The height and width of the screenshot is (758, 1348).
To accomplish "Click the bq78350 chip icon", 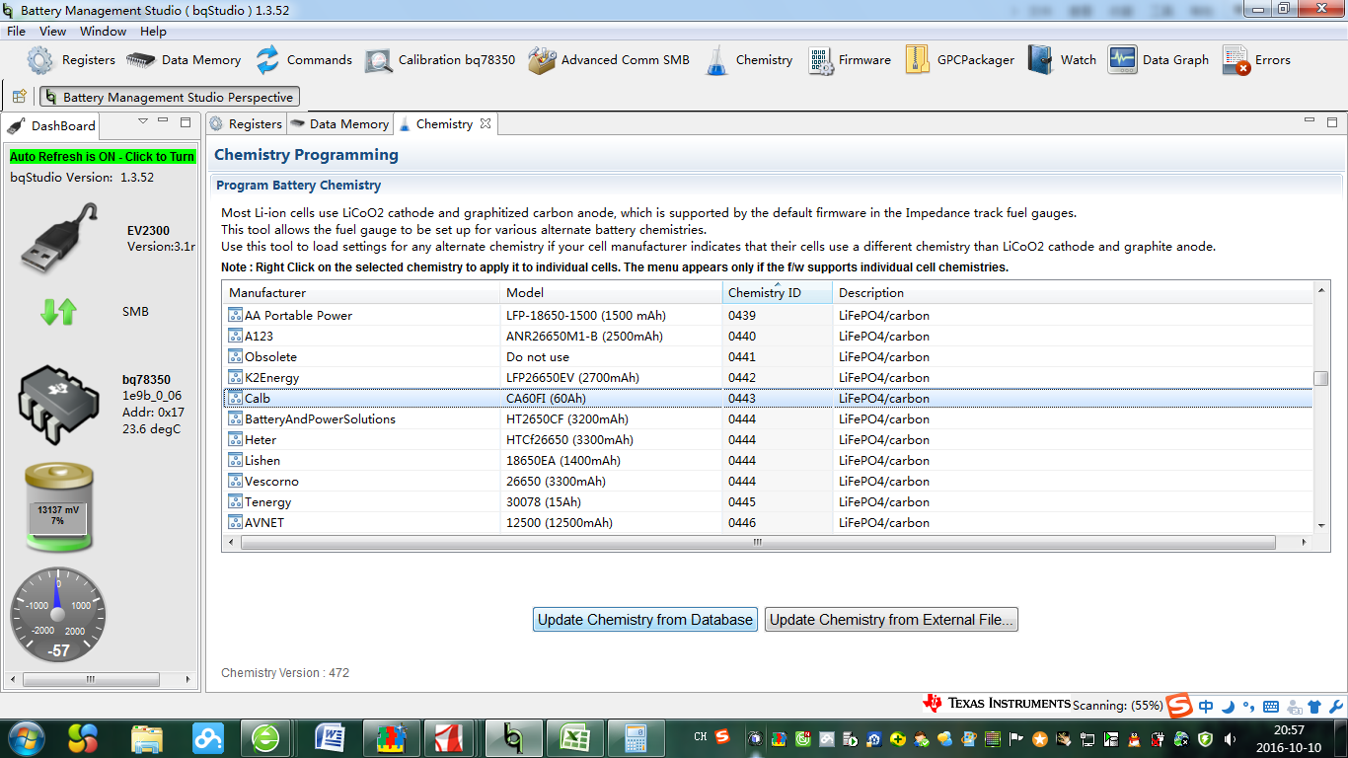I will pyautogui.click(x=59, y=403).
